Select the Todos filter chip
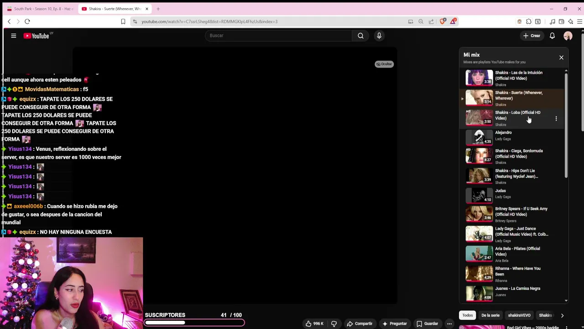 click(x=468, y=315)
